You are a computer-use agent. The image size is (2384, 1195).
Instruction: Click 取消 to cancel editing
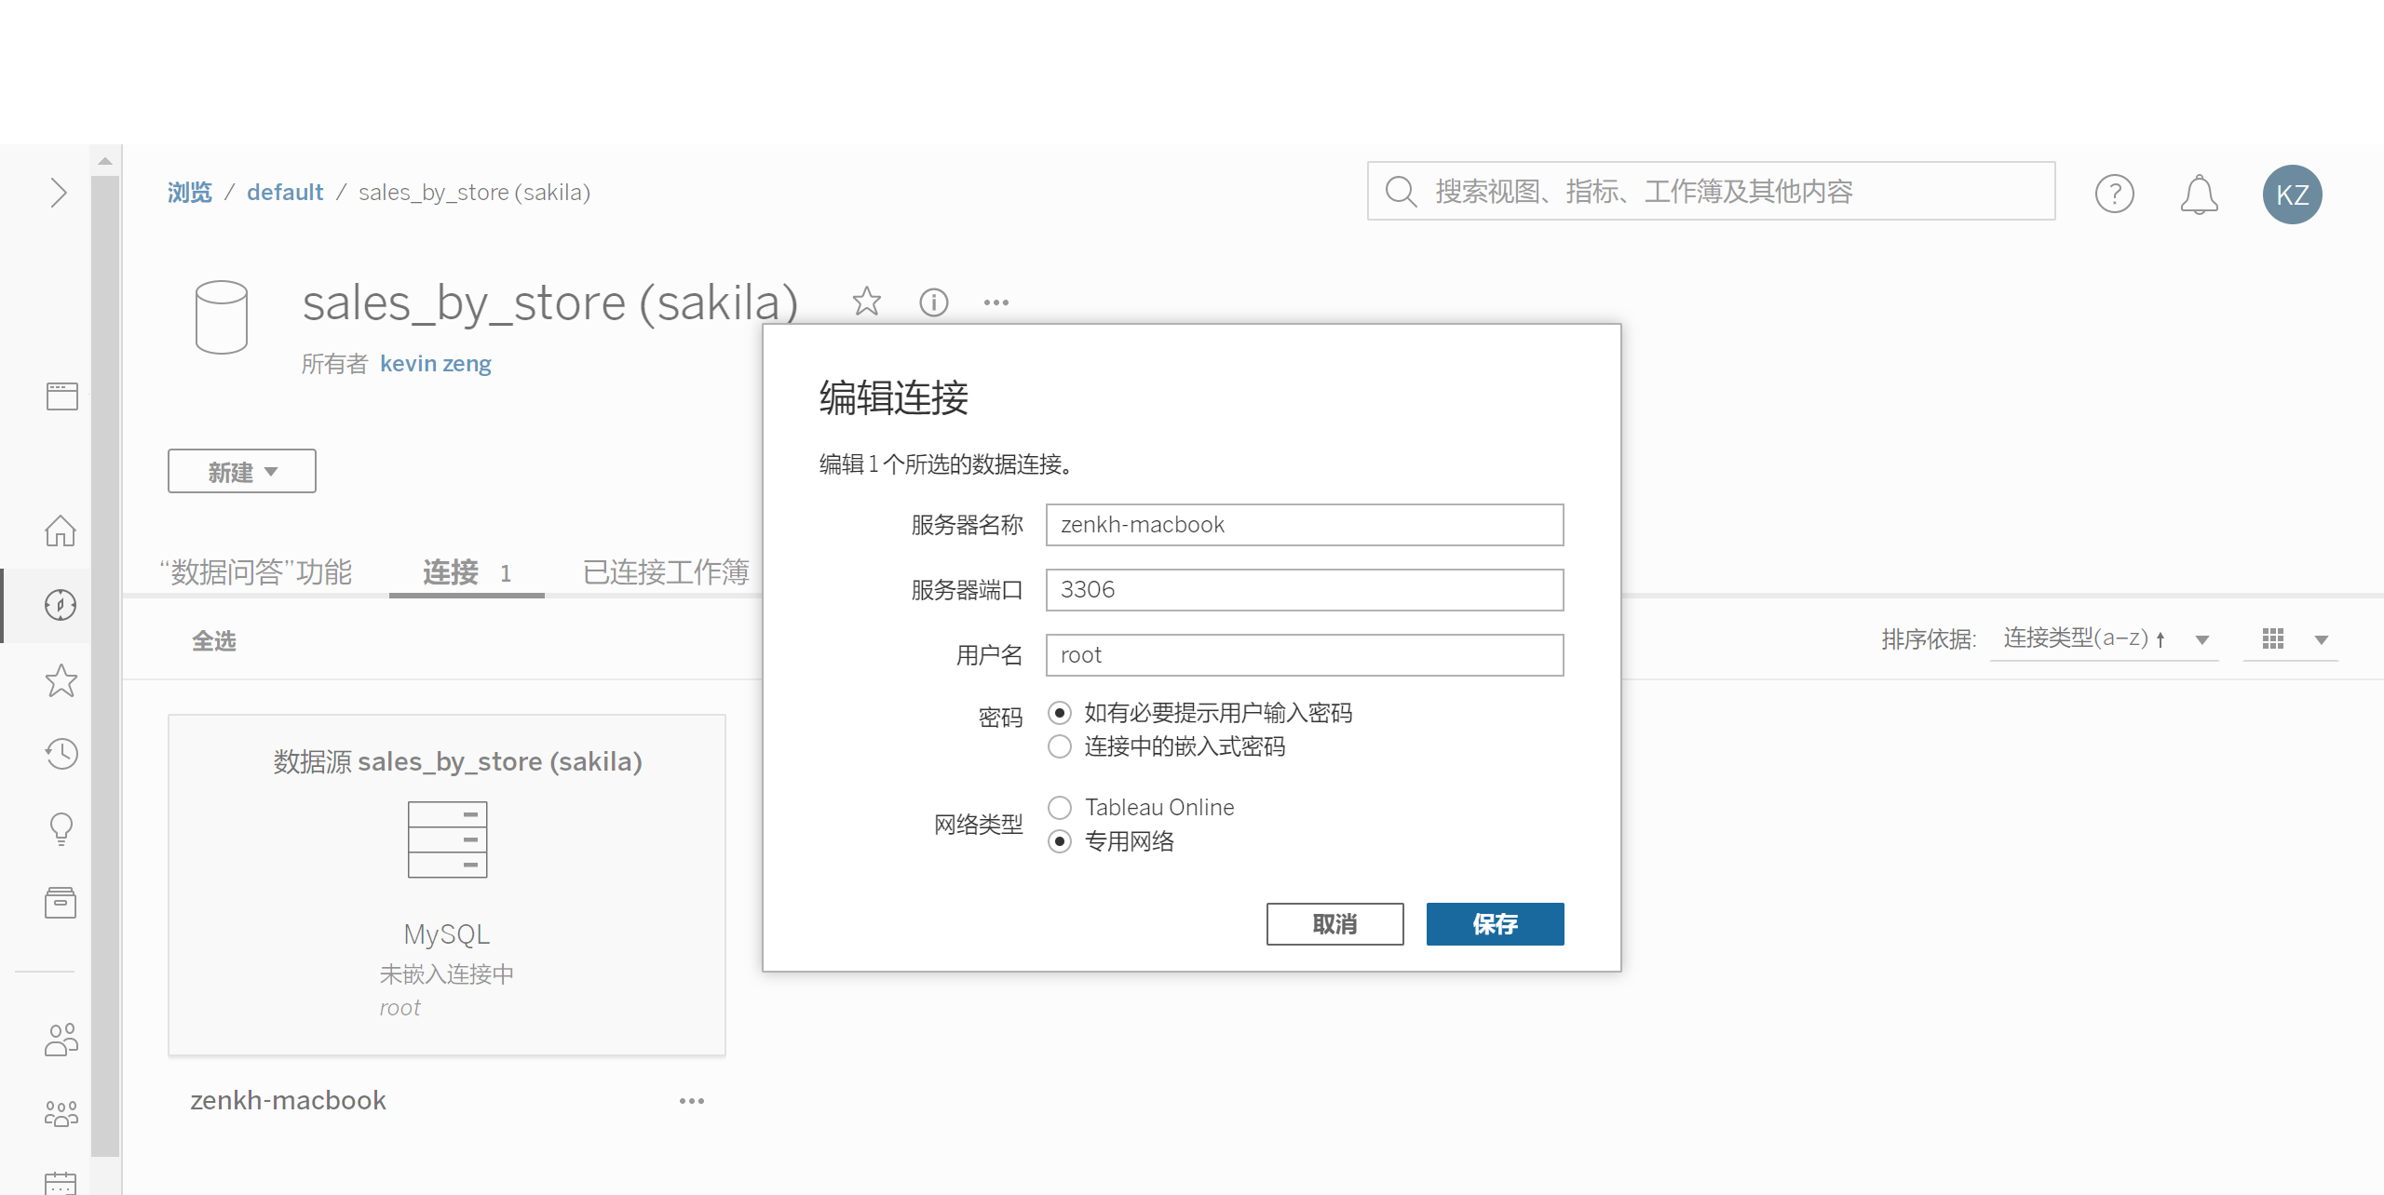click(1334, 924)
